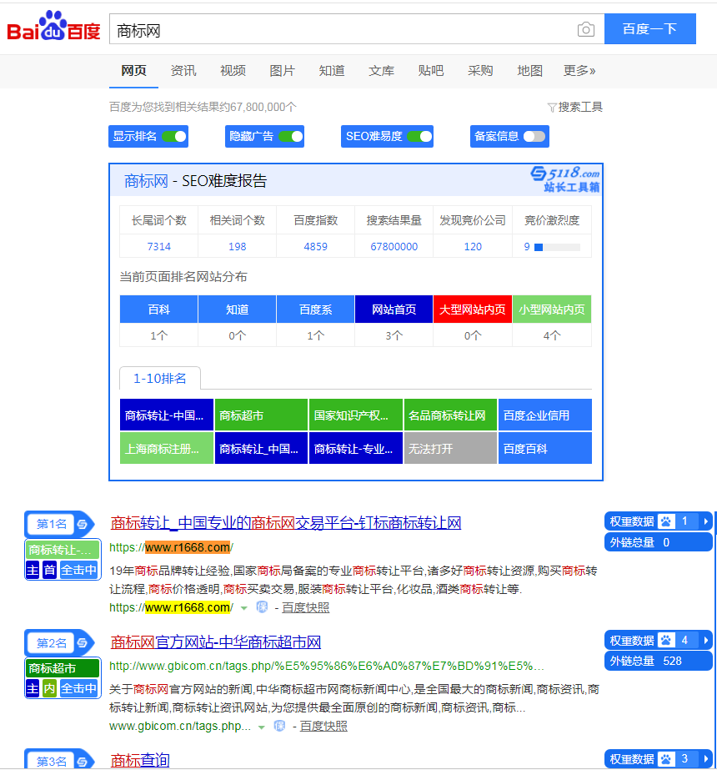The height and width of the screenshot is (770, 717).
Task: Click the paw icon in 权重数据 3 badge
Action: point(666,758)
